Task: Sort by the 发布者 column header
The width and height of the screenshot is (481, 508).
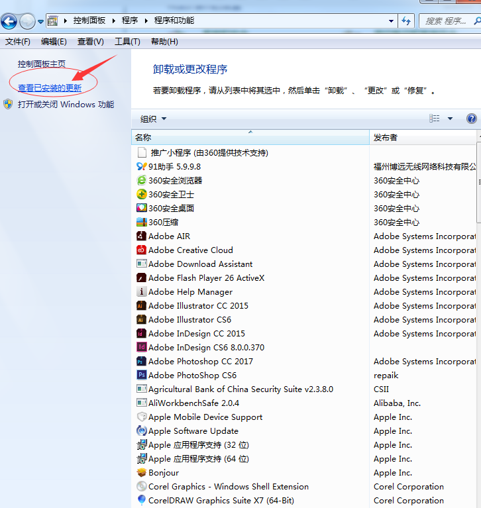Action: click(423, 137)
